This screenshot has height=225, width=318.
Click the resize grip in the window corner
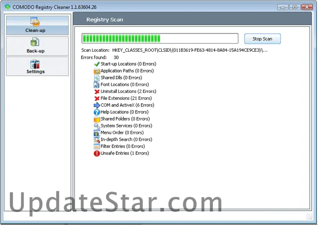[x=310, y=217]
